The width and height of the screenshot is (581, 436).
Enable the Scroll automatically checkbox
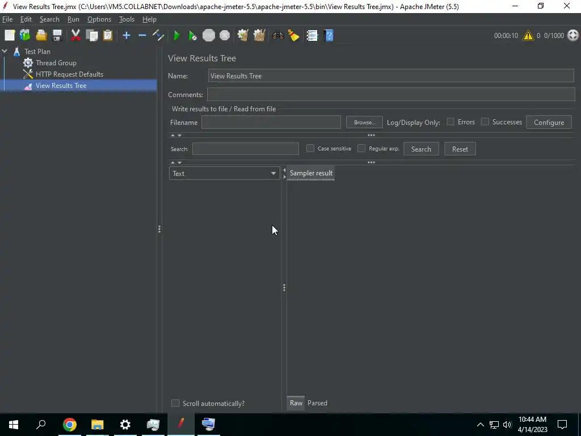point(175,403)
